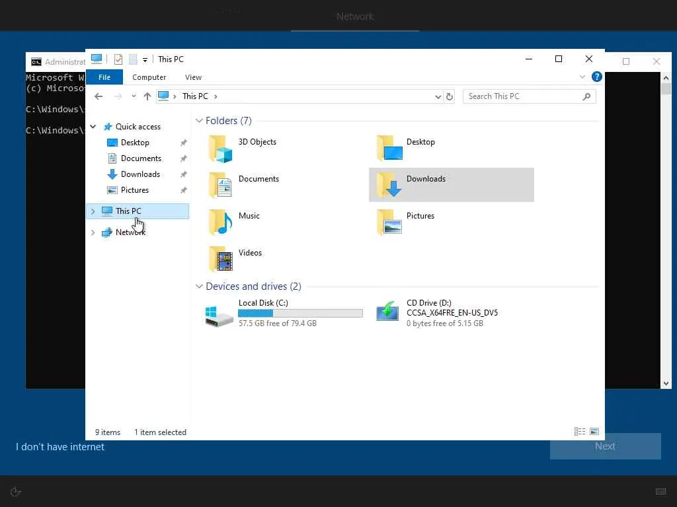This screenshot has width=677, height=507.
Task: Open the Computer ribbon tab
Action: click(x=149, y=77)
